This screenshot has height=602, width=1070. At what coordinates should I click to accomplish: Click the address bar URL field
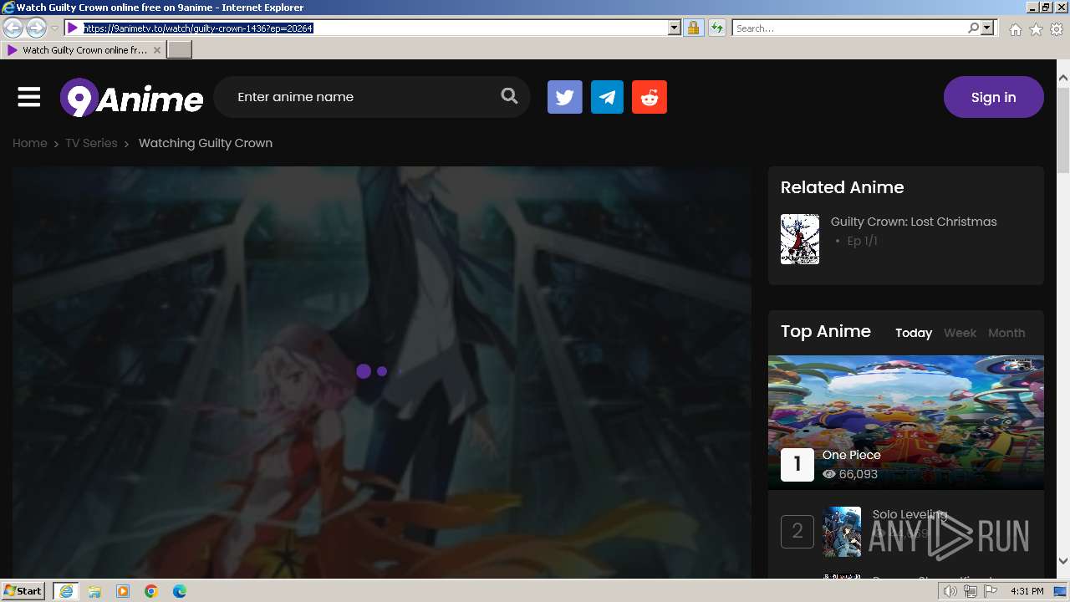click(x=372, y=28)
